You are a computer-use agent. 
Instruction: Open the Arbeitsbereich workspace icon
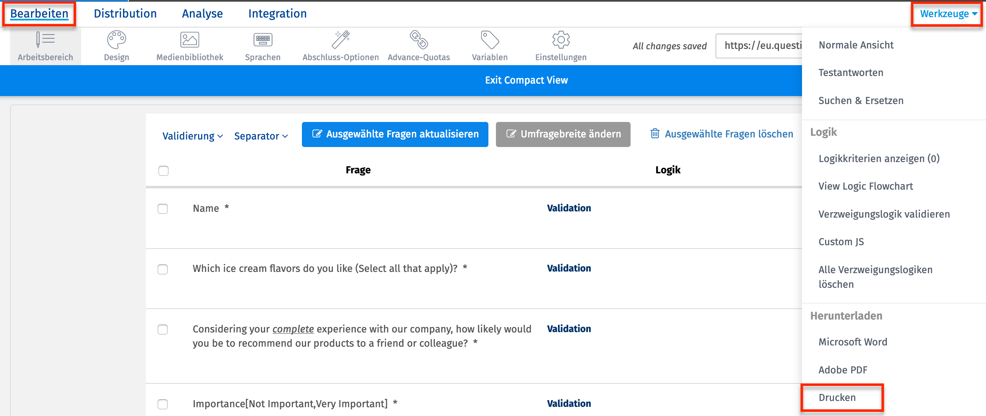click(x=45, y=40)
